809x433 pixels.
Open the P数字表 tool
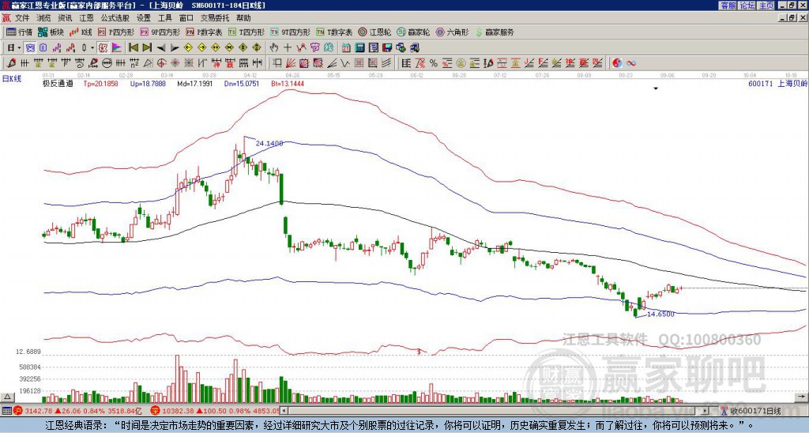coord(204,32)
